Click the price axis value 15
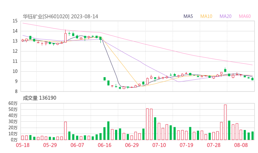Viewport: 258px width, 153px height. [x=15, y=21]
